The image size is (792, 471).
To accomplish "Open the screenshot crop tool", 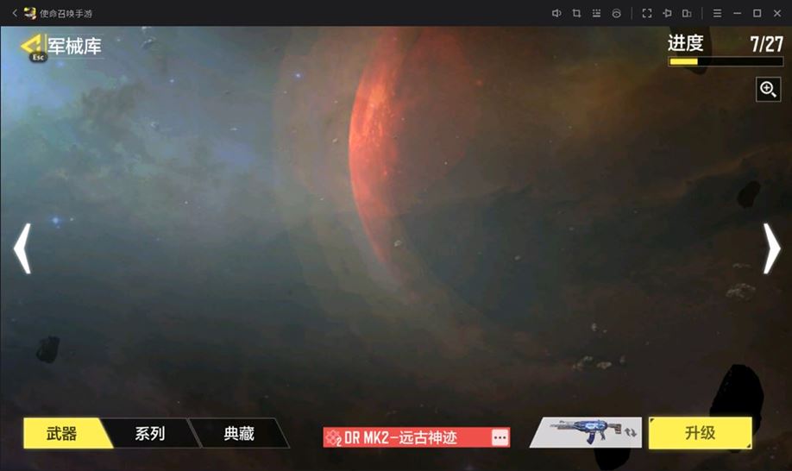I will pyautogui.click(x=576, y=13).
